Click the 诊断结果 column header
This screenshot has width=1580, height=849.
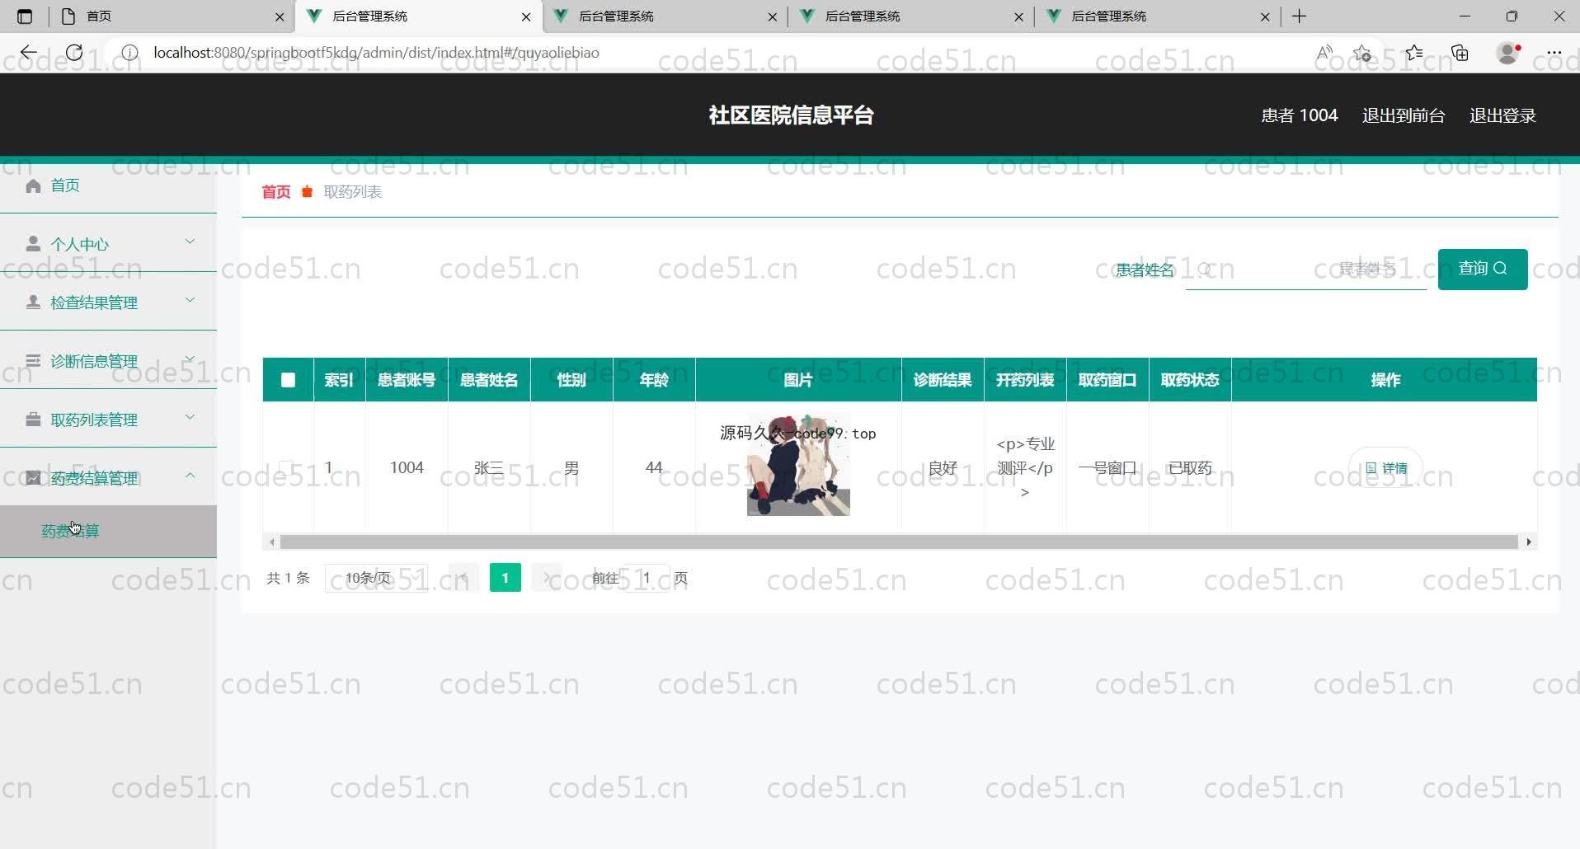click(x=943, y=380)
